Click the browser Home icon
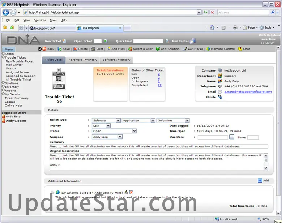 [x=212, y=27]
